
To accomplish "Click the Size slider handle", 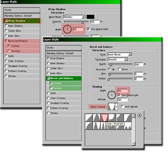I will (x=110, y=74).
